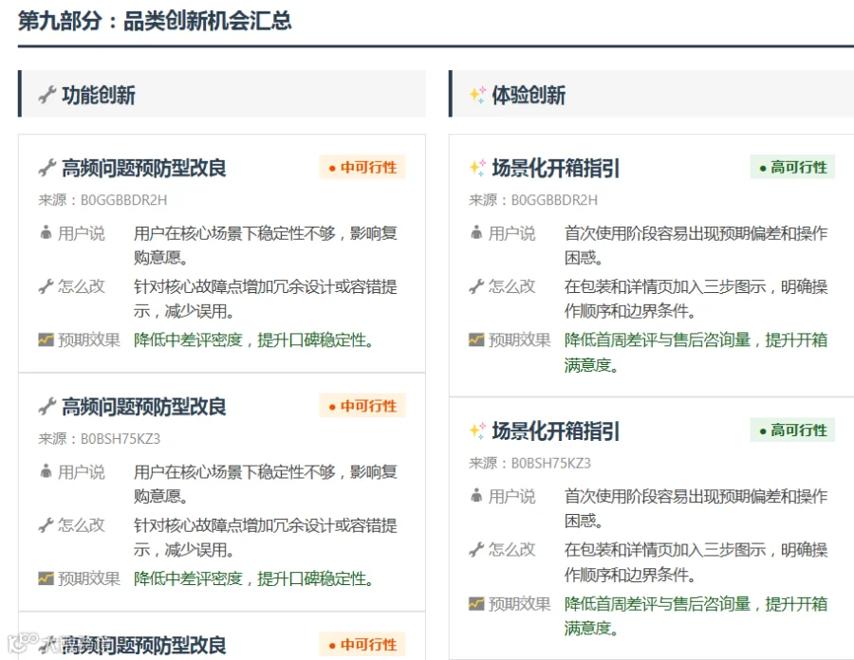The height and width of the screenshot is (660, 854).
Task: Click 来源：B0BSH75KZ3 in the 体验创新 column
Action: (529, 463)
